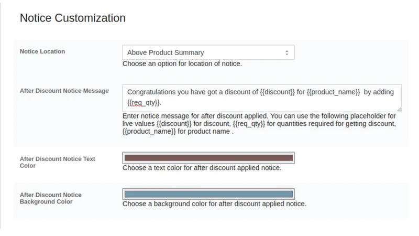The image size is (419, 236).
Task: Open the blue Notice Background Color swatch
Action: [208, 194]
